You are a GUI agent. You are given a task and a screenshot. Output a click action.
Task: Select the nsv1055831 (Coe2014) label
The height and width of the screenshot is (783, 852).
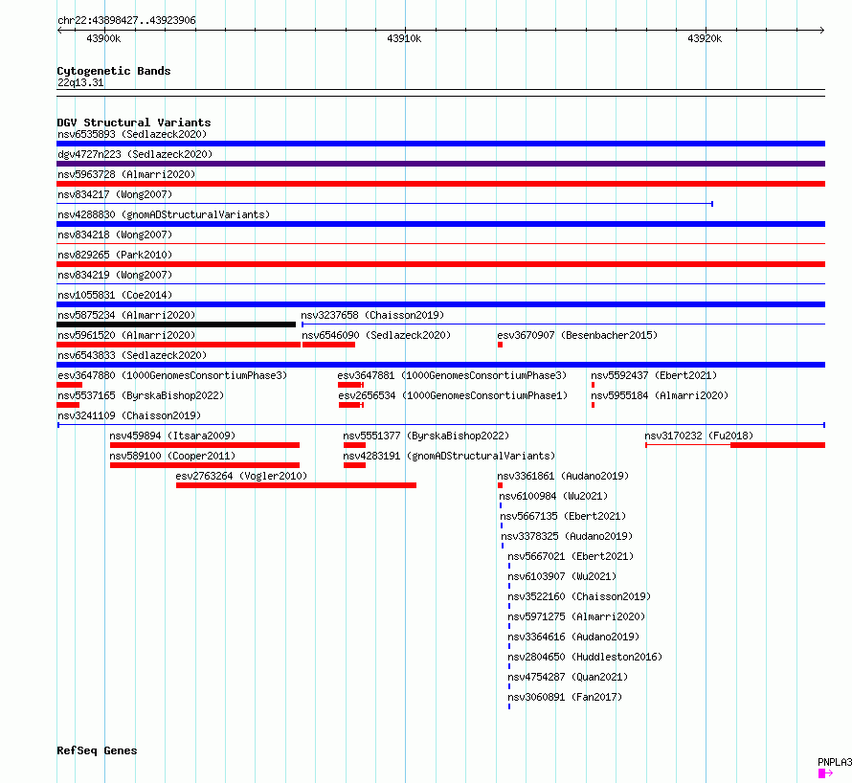point(115,295)
